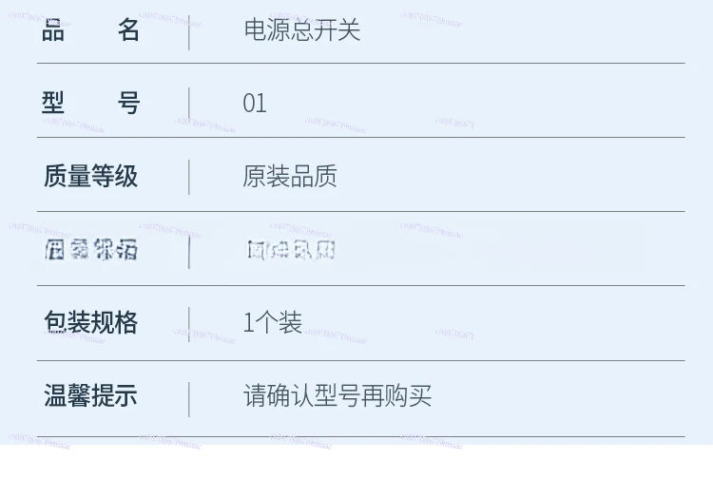This screenshot has height=479, width=713.
Task: Click vertical separator in the 包装规格 row
Action: tap(189, 324)
